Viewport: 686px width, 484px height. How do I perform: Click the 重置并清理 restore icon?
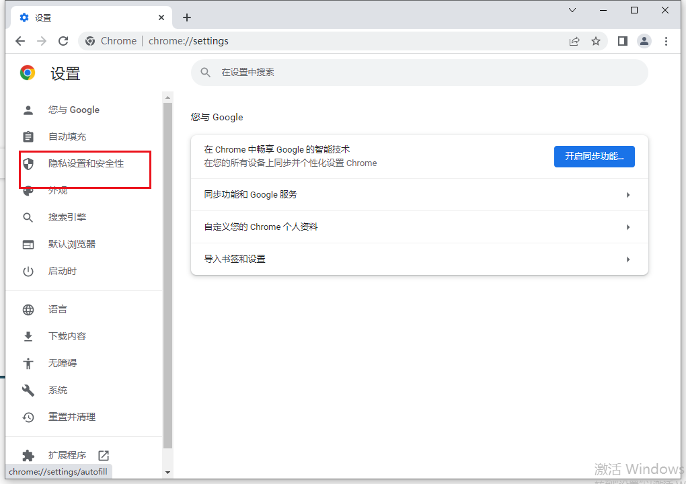pos(28,417)
